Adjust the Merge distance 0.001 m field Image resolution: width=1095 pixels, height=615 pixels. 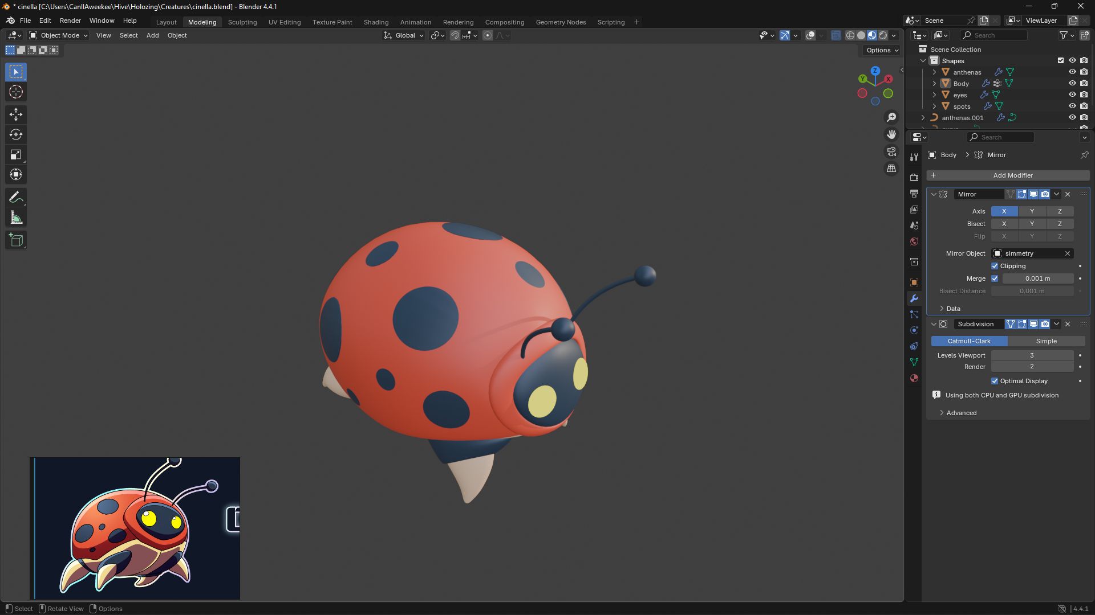point(1038,278)
